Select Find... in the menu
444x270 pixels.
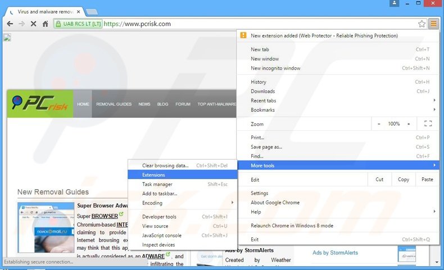point(338,156)
